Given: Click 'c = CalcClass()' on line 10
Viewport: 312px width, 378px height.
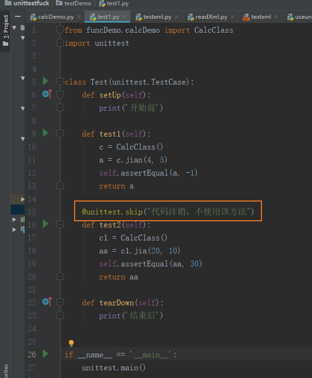Looking at the screenshot, I should click(x=131, y=147).
